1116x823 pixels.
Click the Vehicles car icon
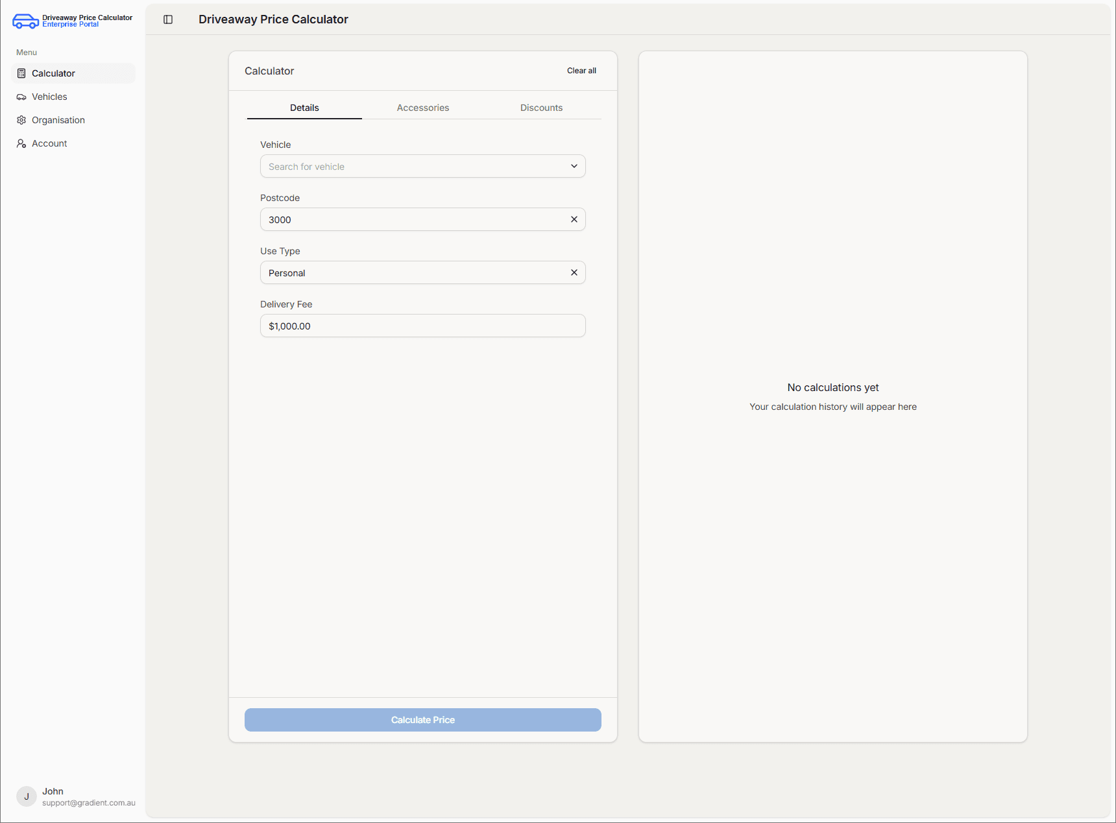[21, 97]
